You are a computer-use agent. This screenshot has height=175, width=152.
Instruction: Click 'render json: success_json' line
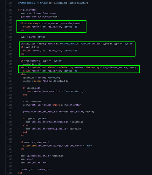click(36, 169)
